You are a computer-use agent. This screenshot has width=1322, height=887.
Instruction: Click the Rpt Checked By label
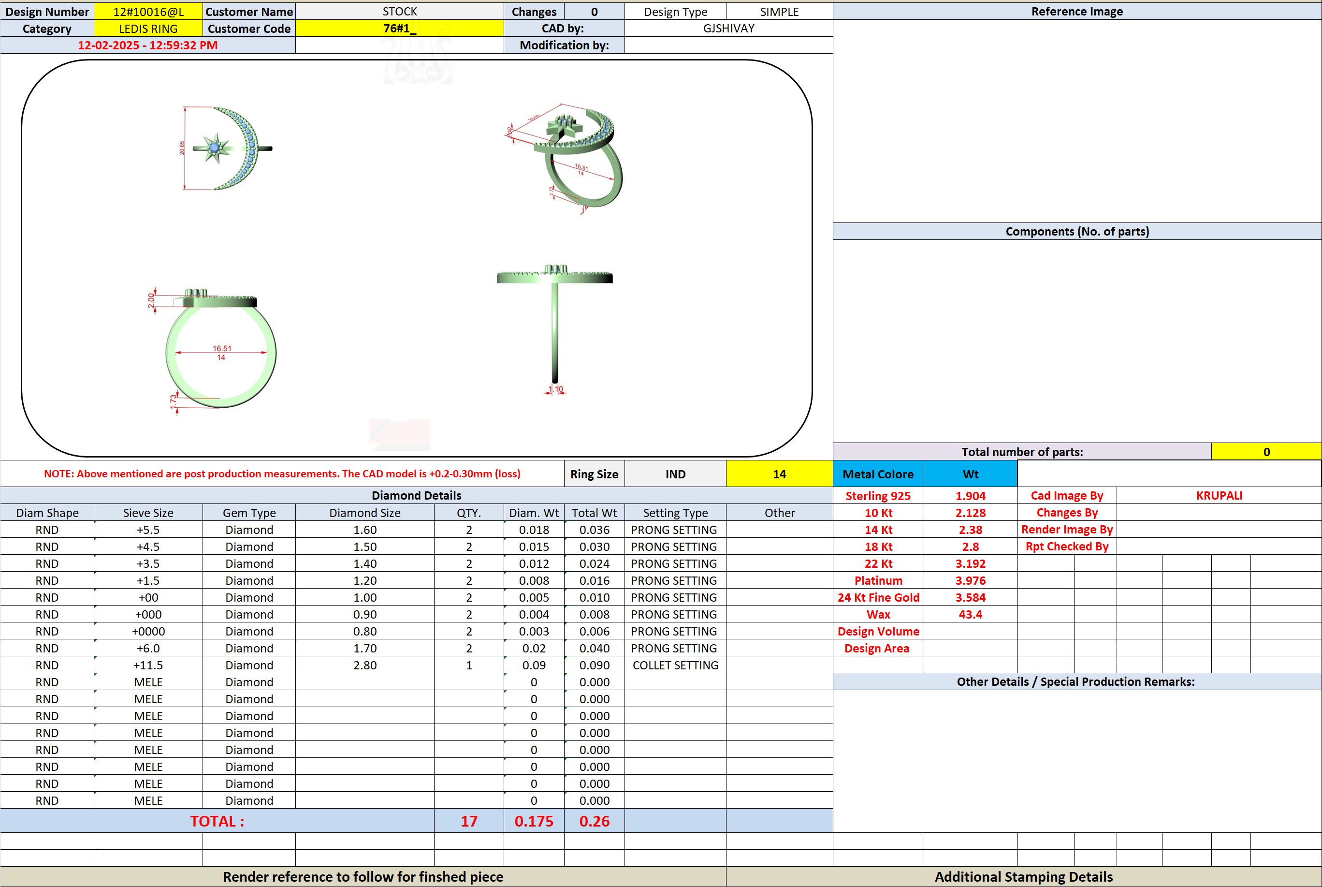[x=1067, y=547]
